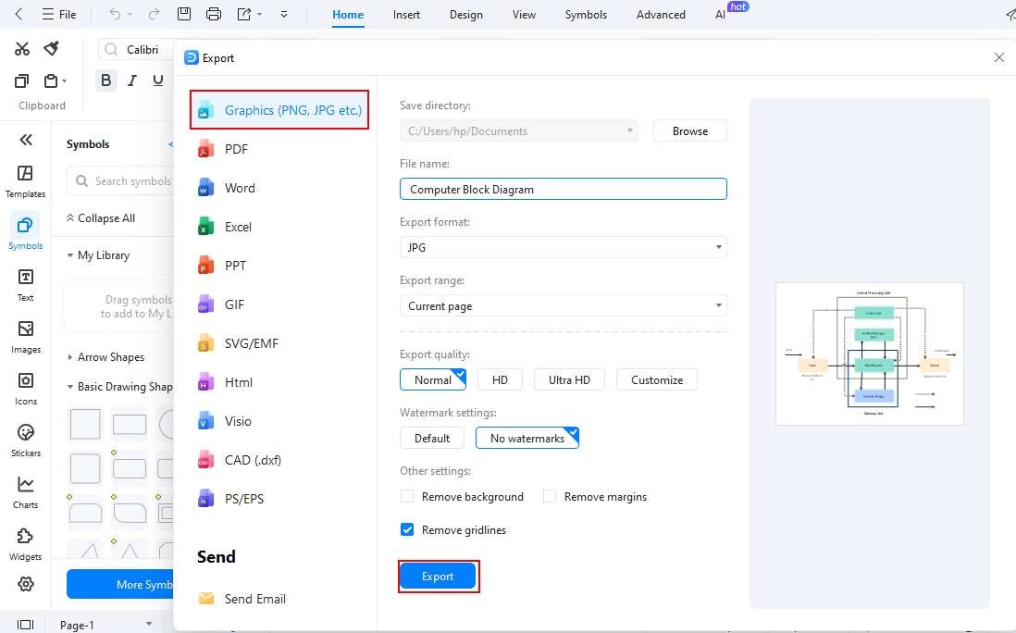The height and width of the screenshot is (633, 1016).
Task: Open Text in the left sidebar
Action: pyautogui.click(x=25, y=285)
